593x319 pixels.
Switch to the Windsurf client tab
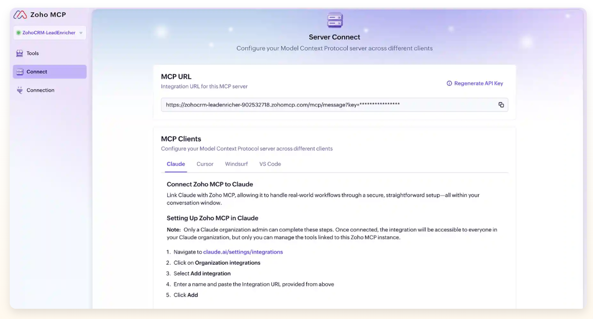click(236, 164)
